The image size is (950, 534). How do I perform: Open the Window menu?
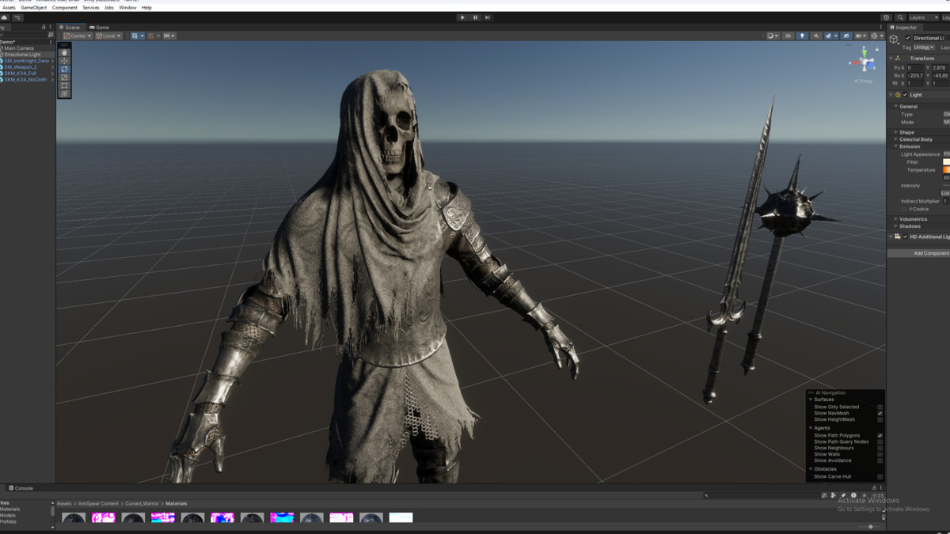pyautogui.click(x=127, y=7)
